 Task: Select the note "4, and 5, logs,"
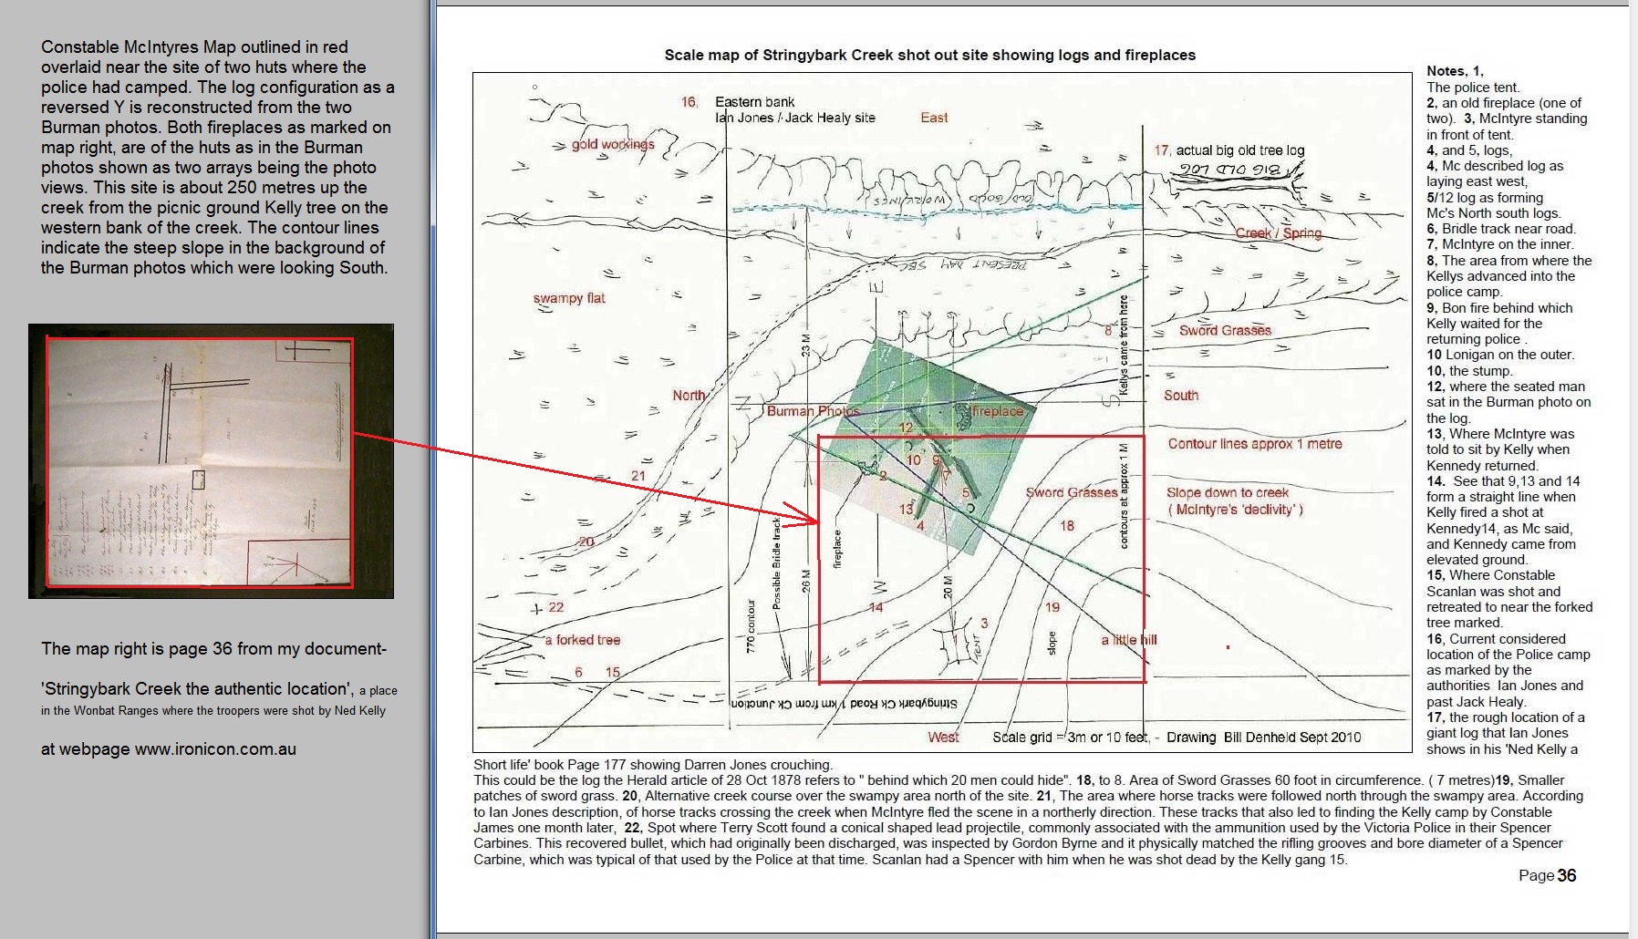(x=1469, y=150)
